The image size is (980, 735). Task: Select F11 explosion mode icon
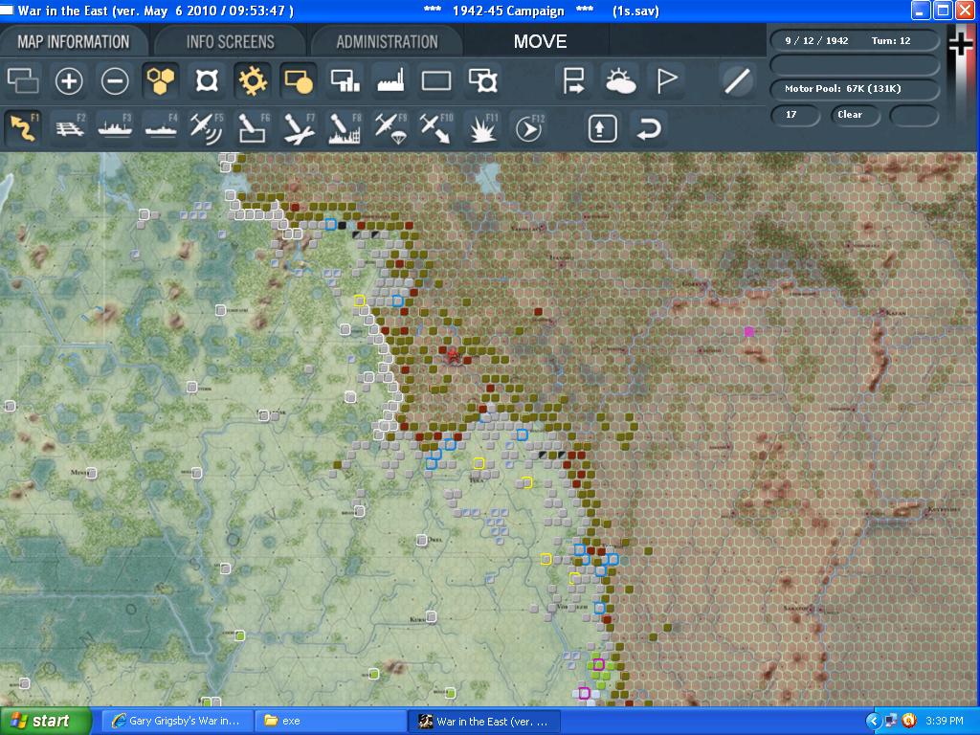point(482,128)
